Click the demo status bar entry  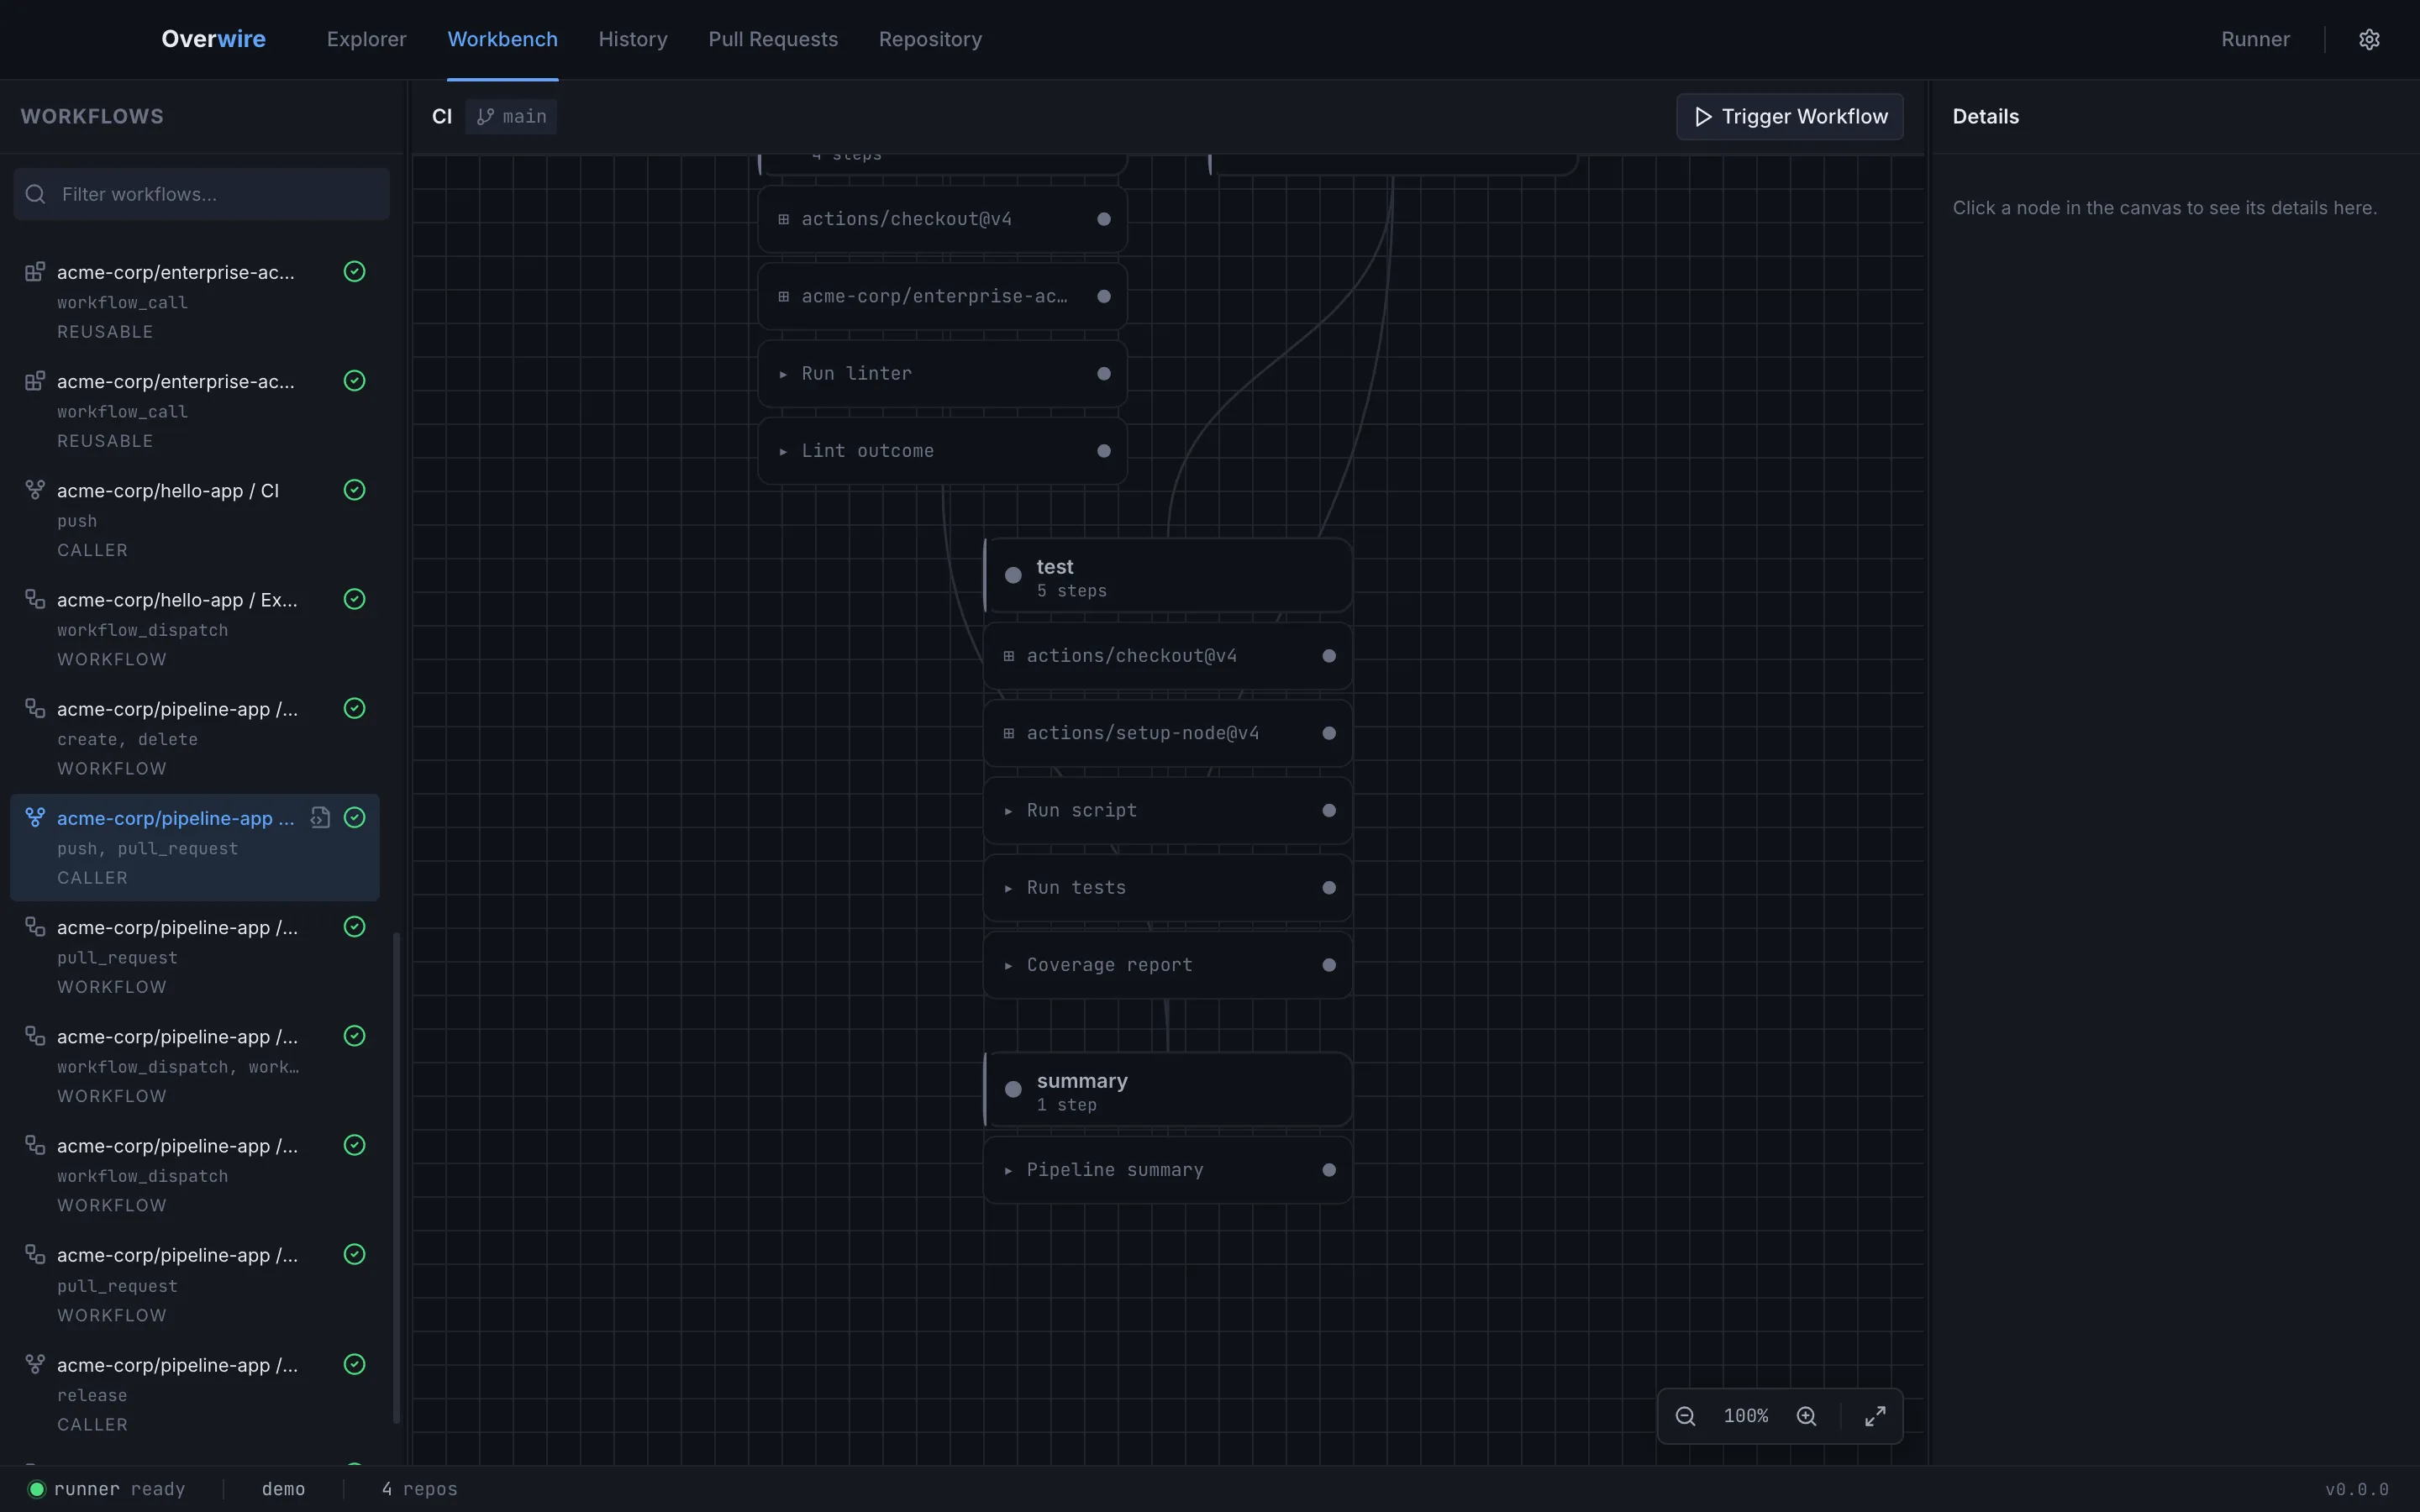pos(283,1489)
